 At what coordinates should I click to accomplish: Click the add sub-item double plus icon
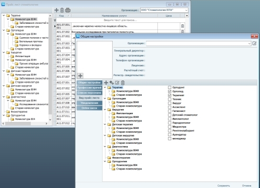[112, 83]
